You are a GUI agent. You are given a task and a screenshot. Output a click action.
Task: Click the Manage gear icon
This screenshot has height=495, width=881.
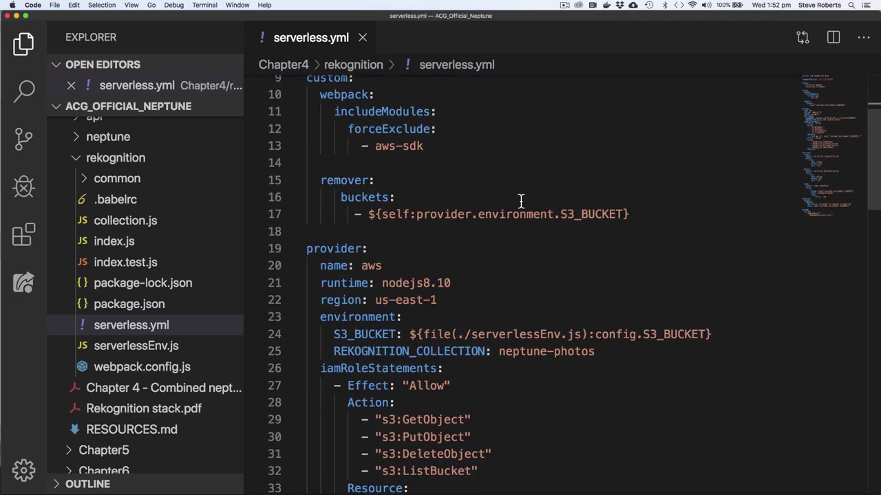[24, 470]
